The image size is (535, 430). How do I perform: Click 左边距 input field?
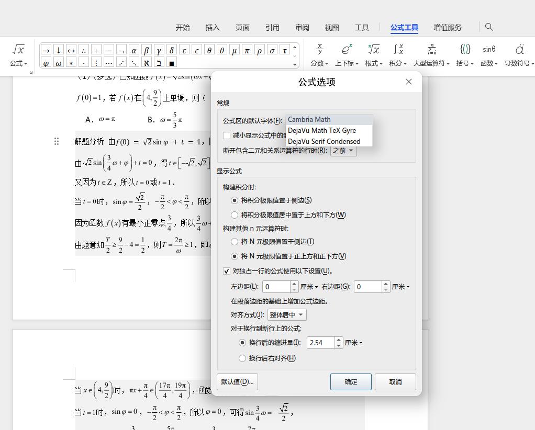click(276, 287)
